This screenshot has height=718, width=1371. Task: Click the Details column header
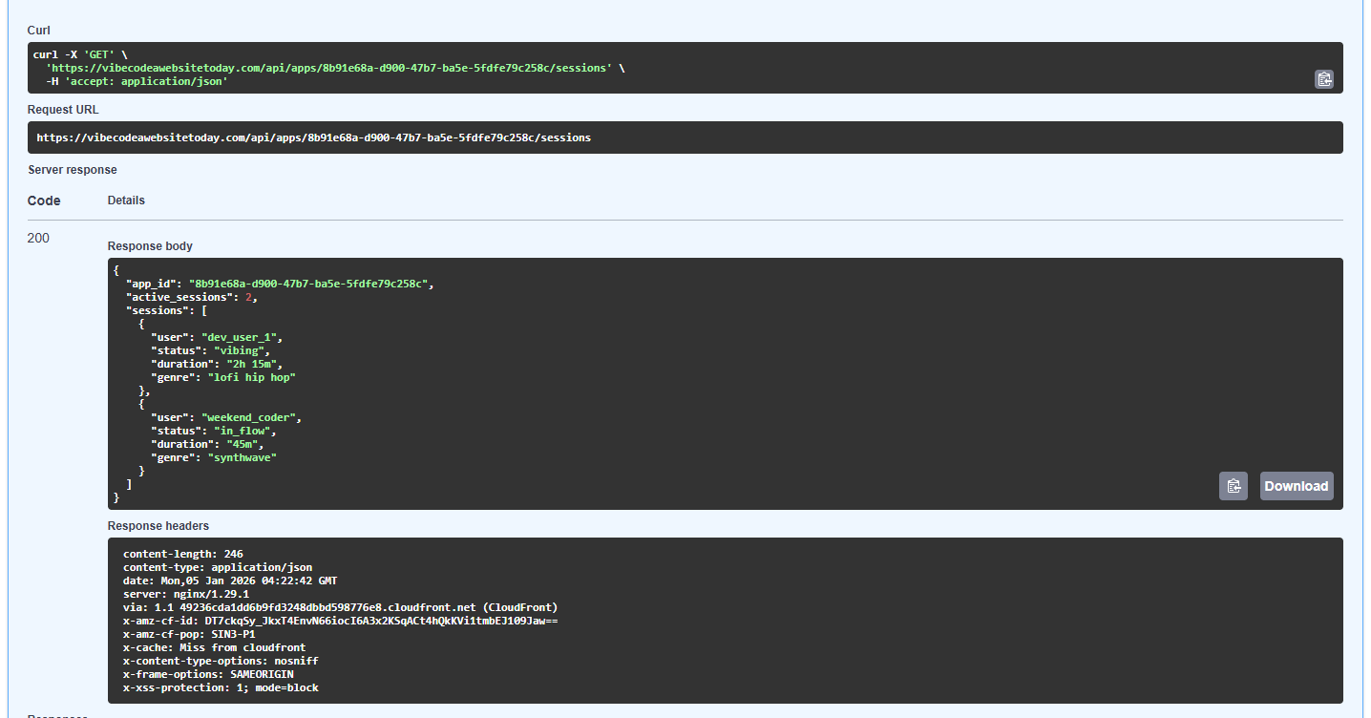pyautogui.click(x=126, y=201)
